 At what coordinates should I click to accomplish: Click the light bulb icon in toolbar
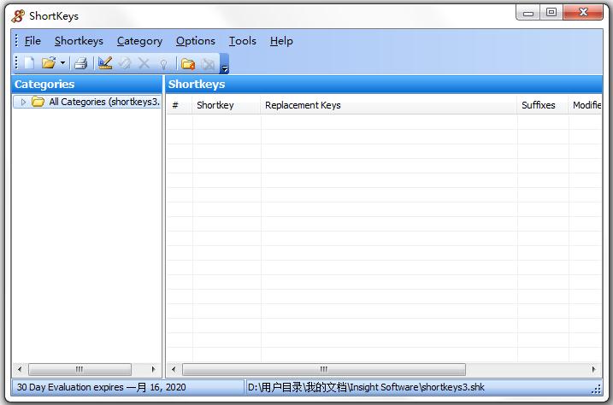coord(163,63)
